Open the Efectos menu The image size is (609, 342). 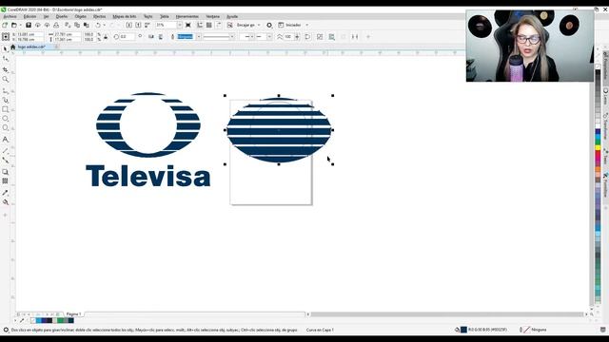coord(99,17)
